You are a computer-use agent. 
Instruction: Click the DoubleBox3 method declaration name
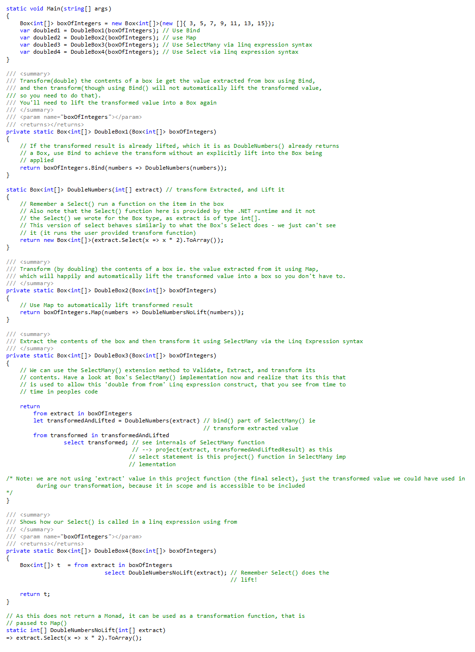[111, 355]
